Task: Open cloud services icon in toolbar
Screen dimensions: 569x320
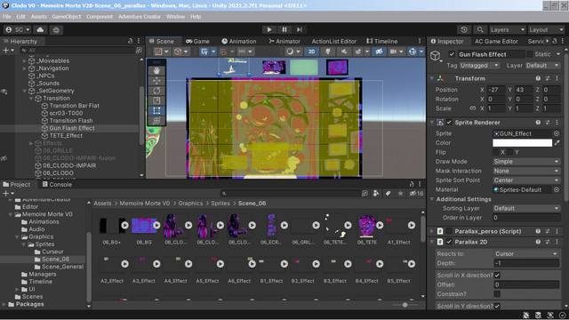Action: (40, 29)
